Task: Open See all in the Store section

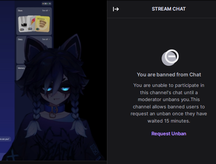Action: click(x=45, y=11)
